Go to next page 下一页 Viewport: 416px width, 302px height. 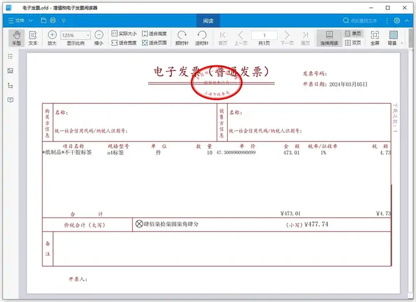tap(287, 38)
